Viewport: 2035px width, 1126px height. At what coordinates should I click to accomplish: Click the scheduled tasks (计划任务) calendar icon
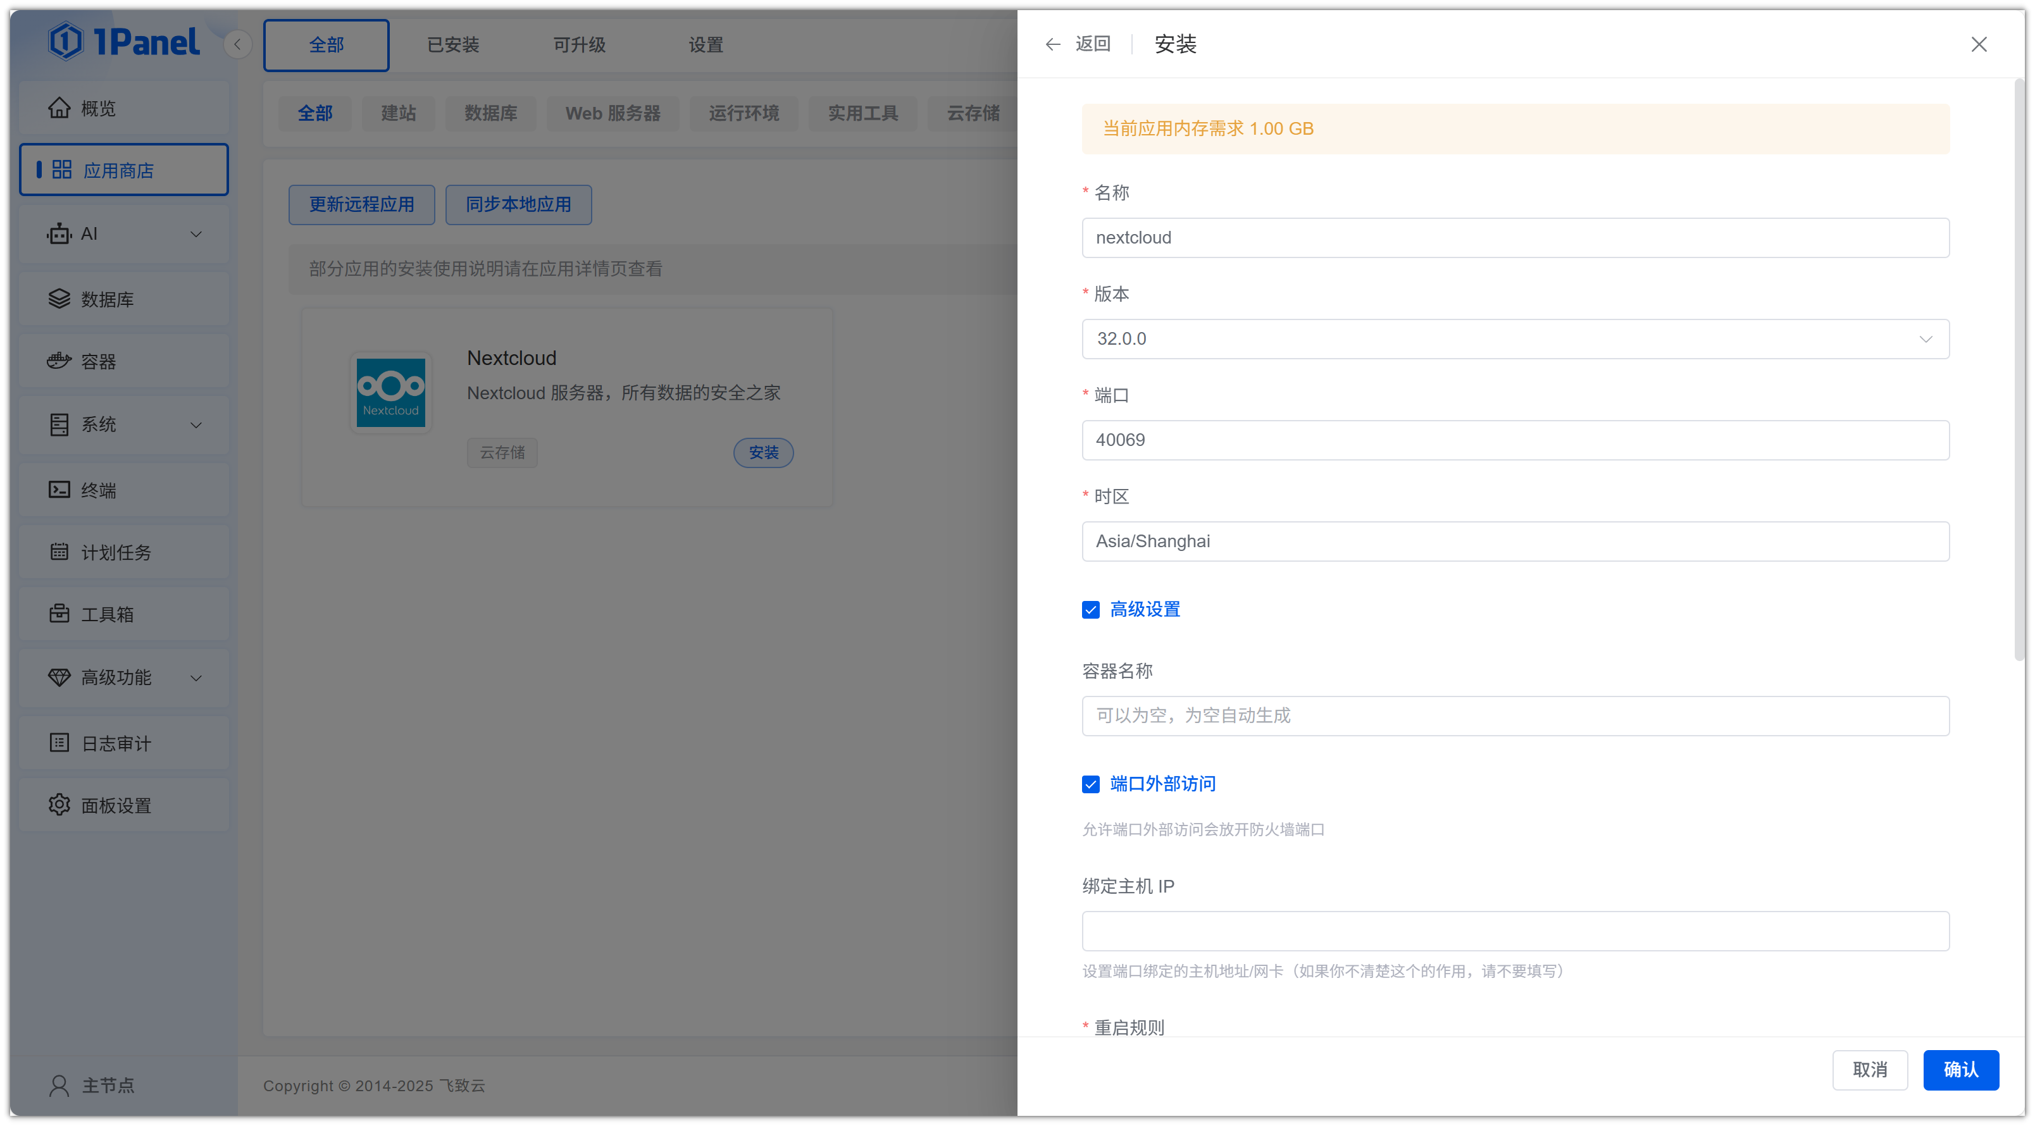59,551
